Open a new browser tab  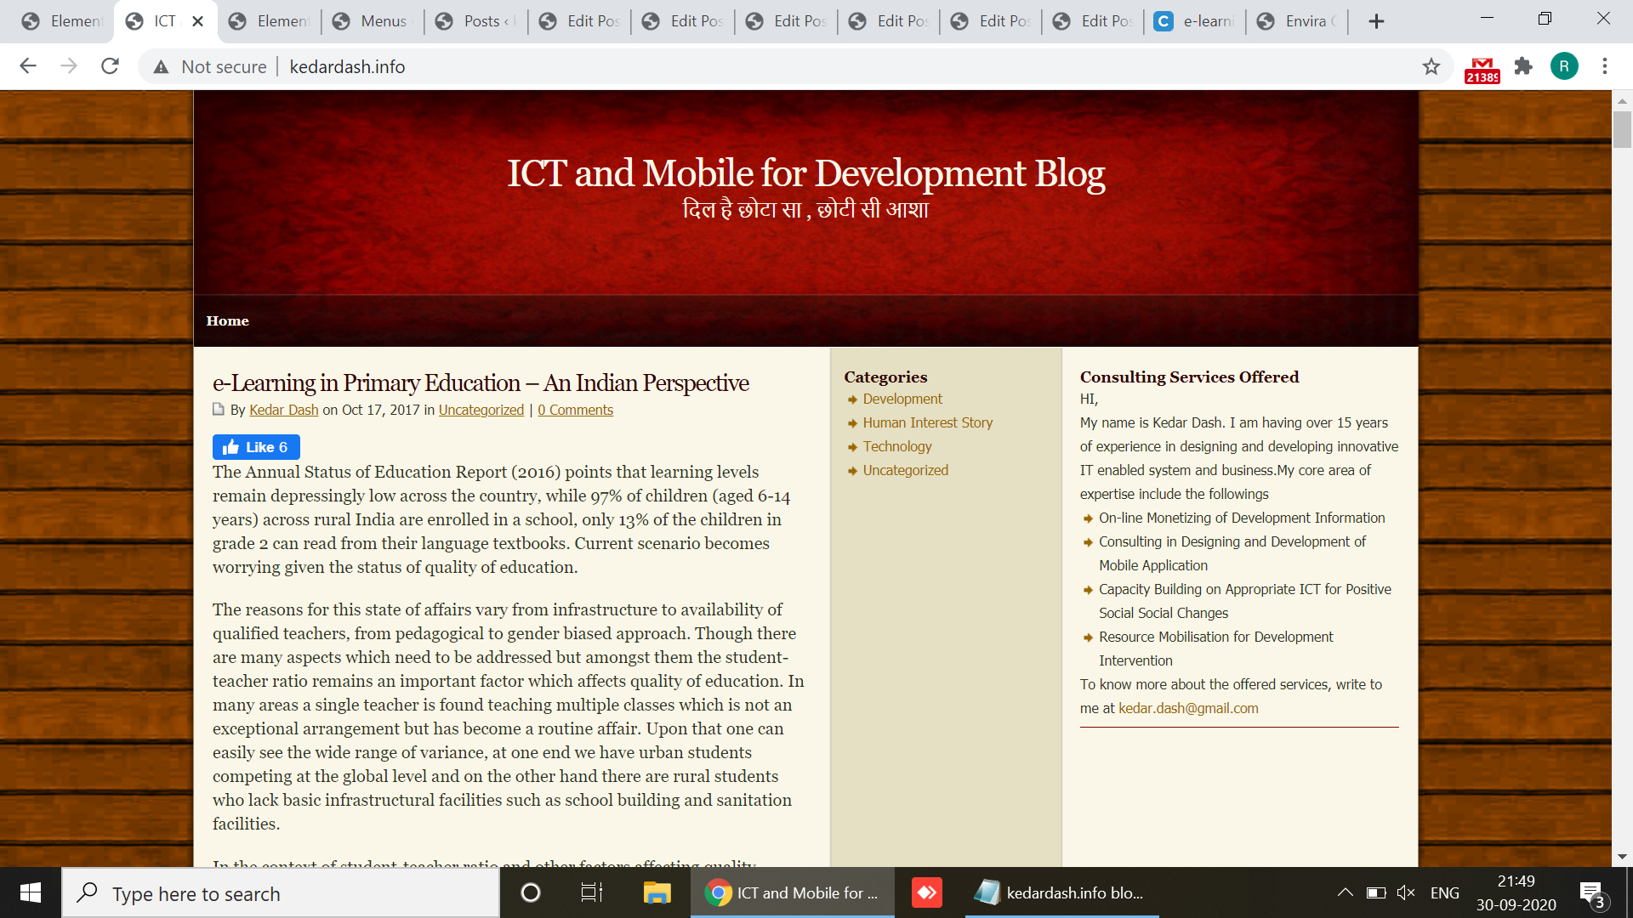(x=1376, y=21)
